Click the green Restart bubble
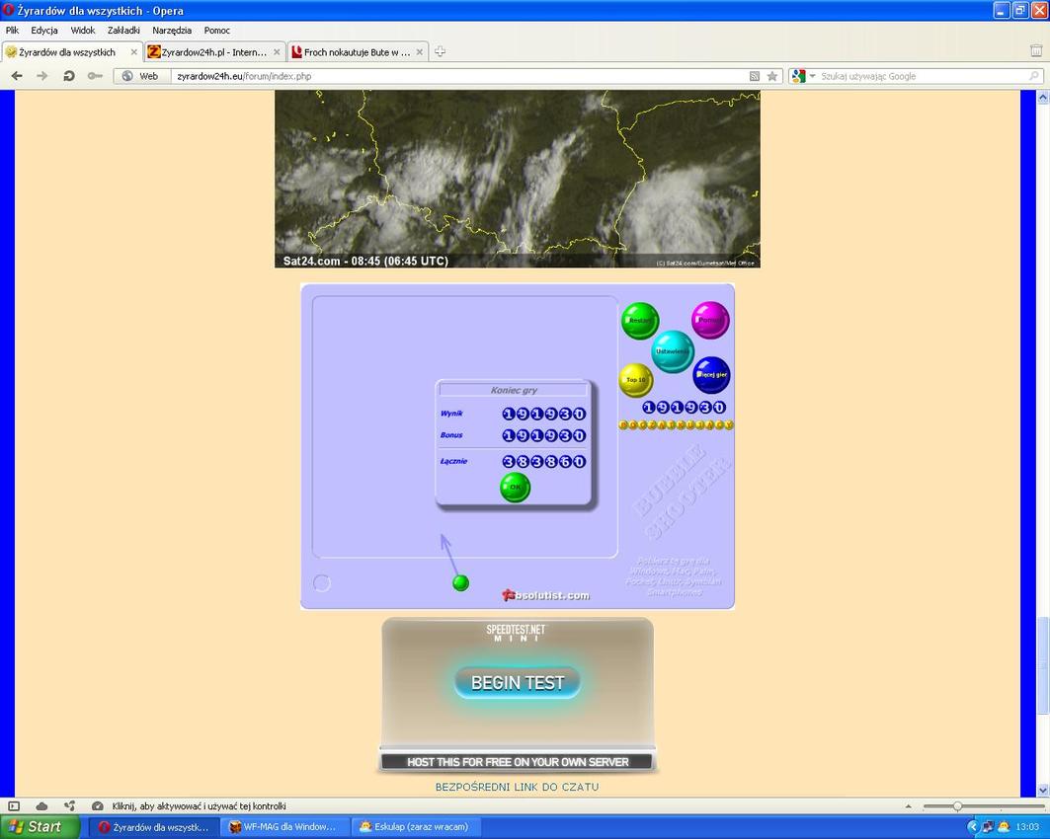Screen dimensions: 1050x839 (639, 321)
